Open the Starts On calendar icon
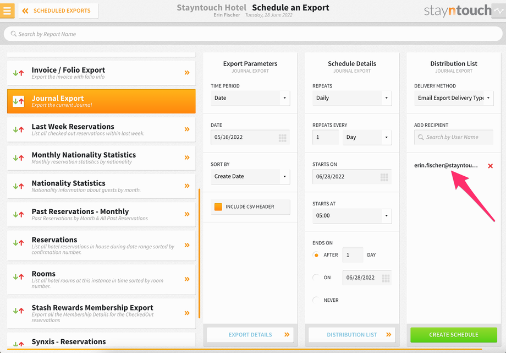This screenshot has width=506, height=353. tap(384, 177)
